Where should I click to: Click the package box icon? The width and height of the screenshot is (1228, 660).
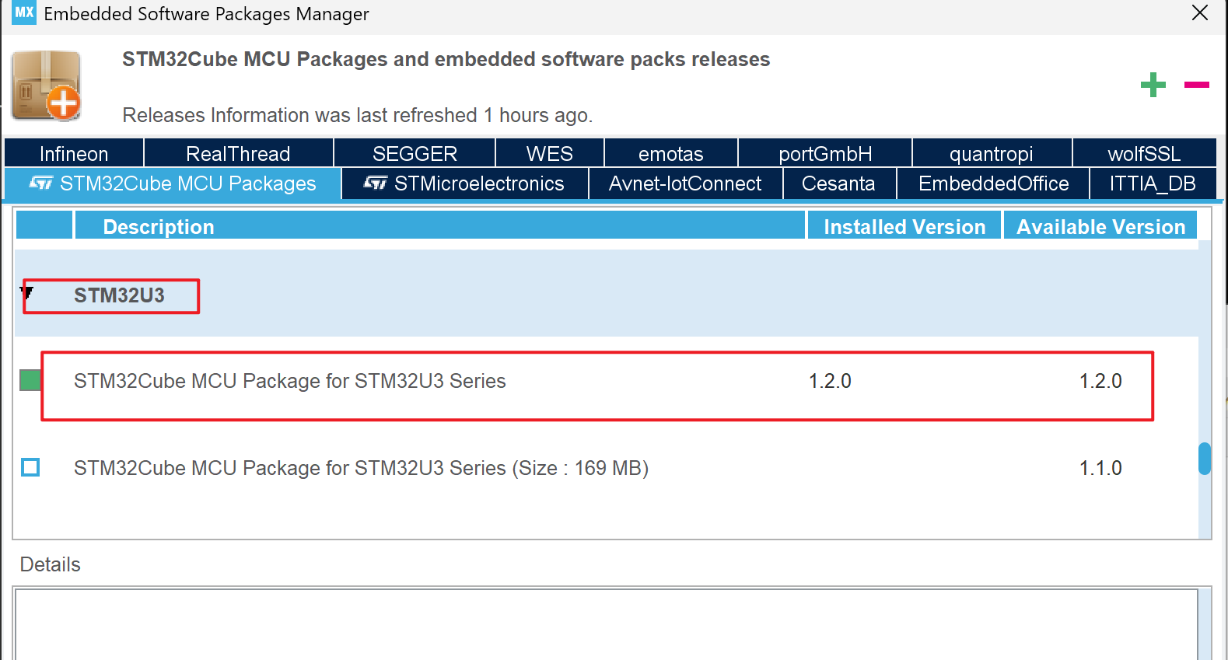[47, 86]
